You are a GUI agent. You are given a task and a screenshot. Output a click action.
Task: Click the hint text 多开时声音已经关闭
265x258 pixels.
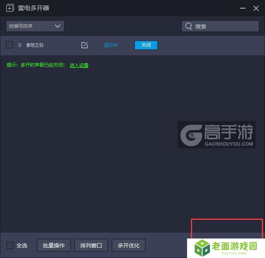[42, 65]
